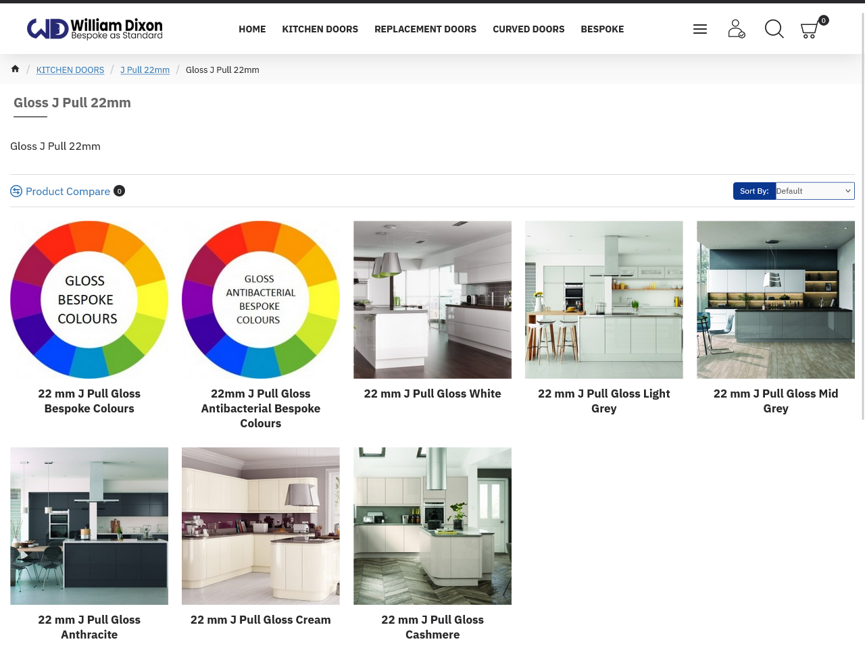Image resolution: width=865 pixels, height=648 pixels.
Task: Follow the J Pull 22mm breadcrumb link
Action: click(x=145, y=70)
